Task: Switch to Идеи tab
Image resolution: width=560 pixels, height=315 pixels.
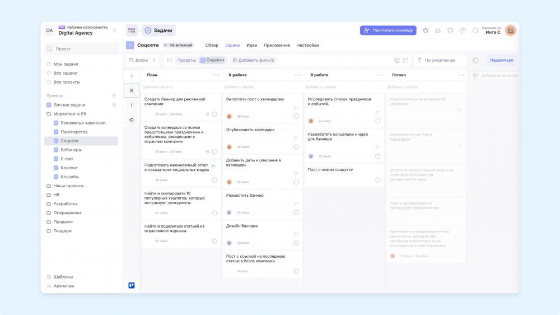Action: click(x=252, y=45)
